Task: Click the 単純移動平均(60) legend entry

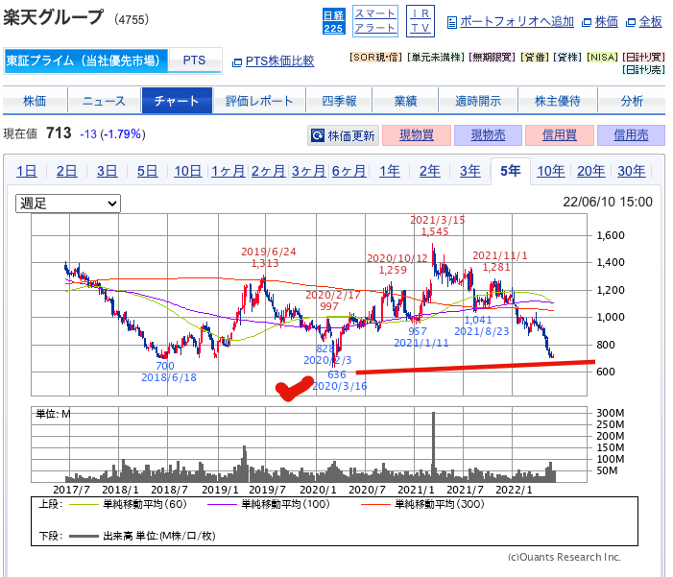Action: tap(128, 504)
